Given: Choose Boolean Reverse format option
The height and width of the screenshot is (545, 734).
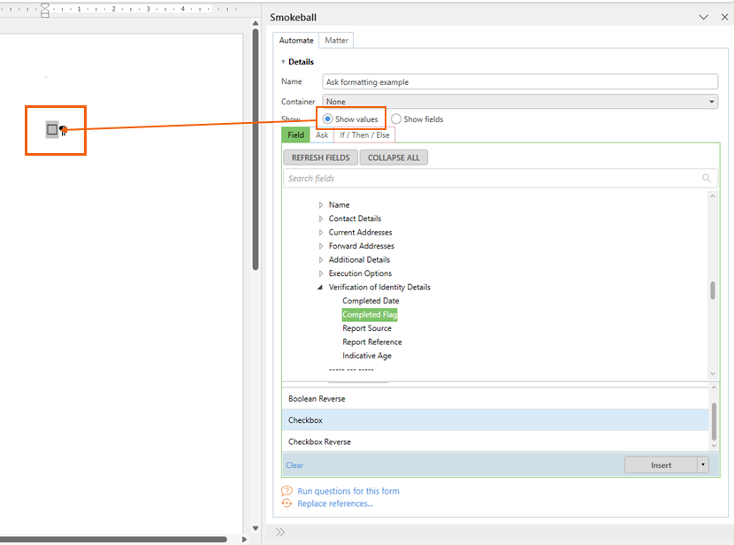Looking at the screenshot, I should coord(496,398).
